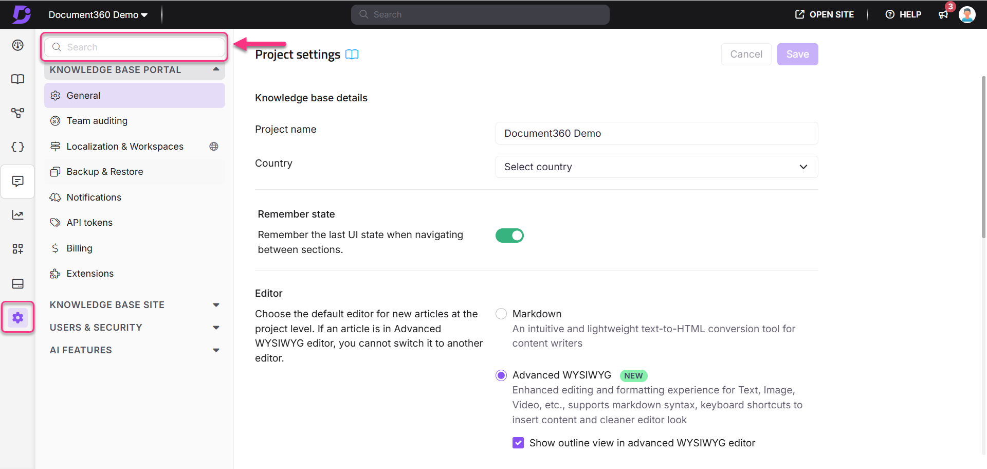Open the Settings gear icon in left rail

(18, 318)
